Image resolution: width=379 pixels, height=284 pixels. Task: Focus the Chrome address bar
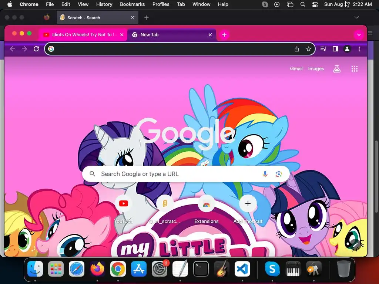[x=180, y=49]
